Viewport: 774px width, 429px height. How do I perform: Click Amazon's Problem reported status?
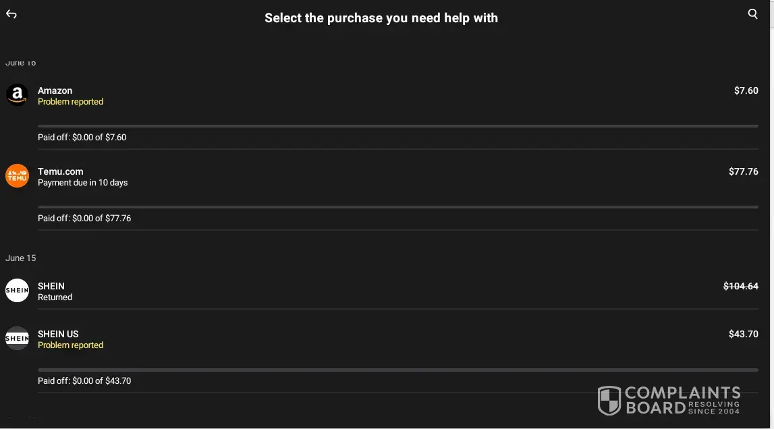[70, 102]
